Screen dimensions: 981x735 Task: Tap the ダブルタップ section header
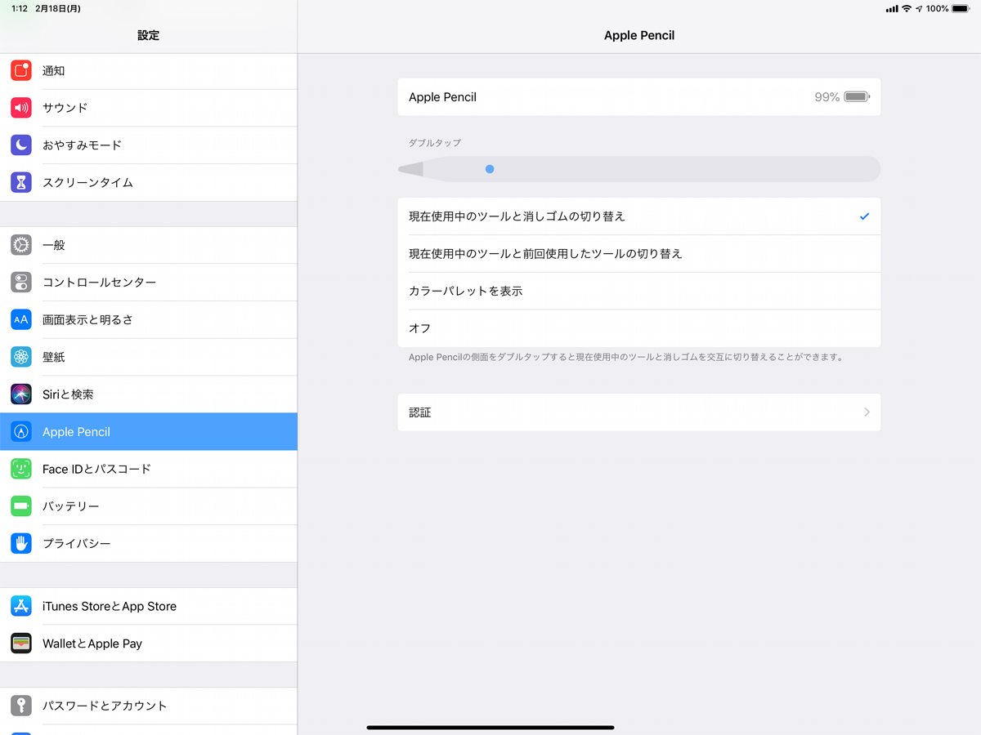(435, 143)
